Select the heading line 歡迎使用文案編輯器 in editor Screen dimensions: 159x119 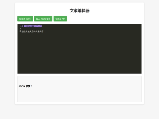[x=32, y=26]
